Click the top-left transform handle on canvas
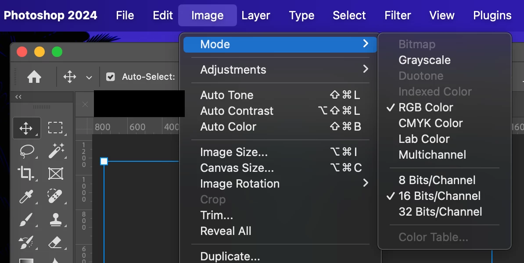 point(104,161)
